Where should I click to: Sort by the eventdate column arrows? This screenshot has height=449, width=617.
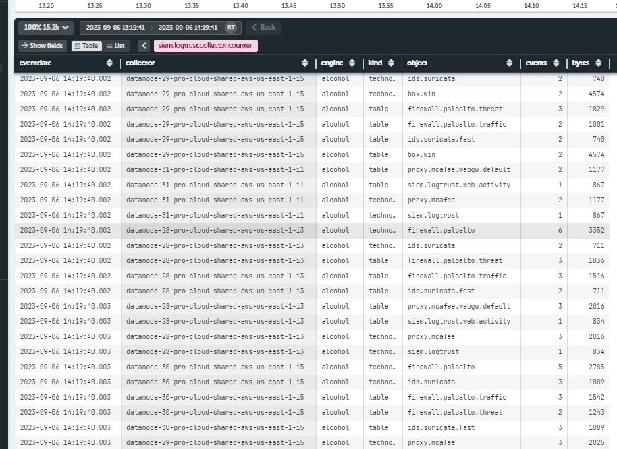click(109, 63)
